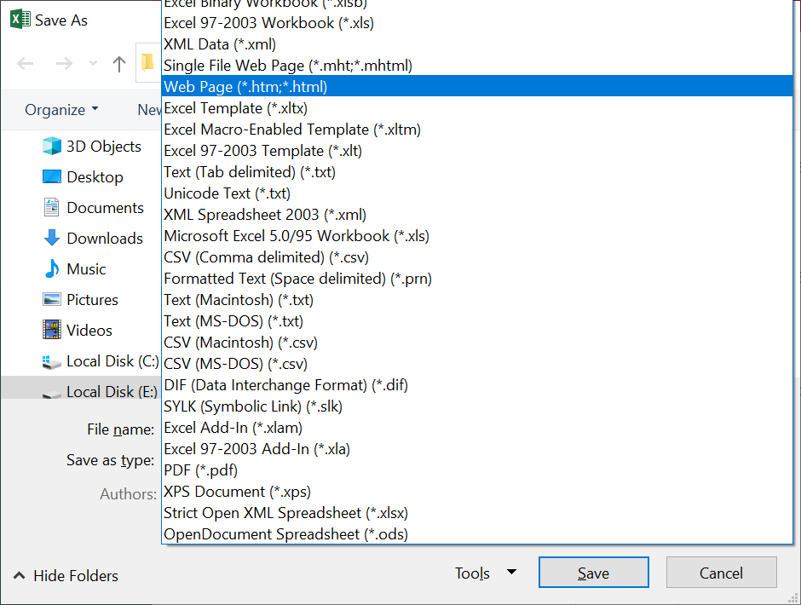Open recent locations dropdown chevron
The image size is (801, 605).
tap(93, 63)
